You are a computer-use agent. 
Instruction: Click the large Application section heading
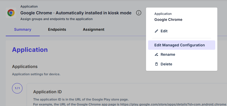30,50
